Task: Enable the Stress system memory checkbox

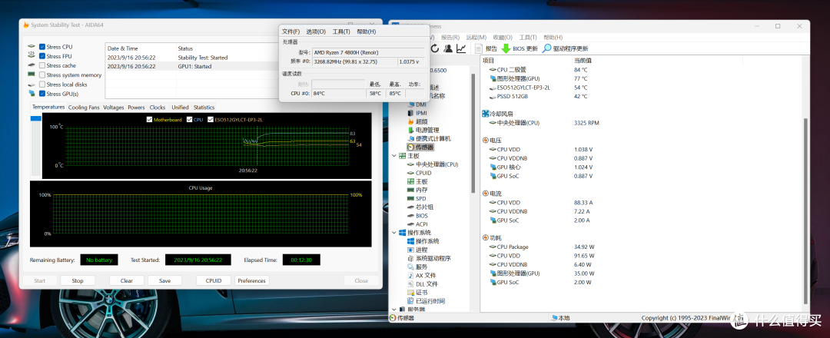Action: click(42, 75)
